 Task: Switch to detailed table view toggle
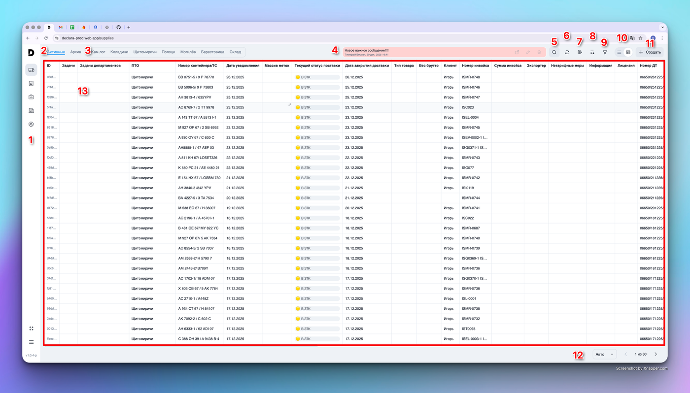pyautogui.click(x=628, y=52)
